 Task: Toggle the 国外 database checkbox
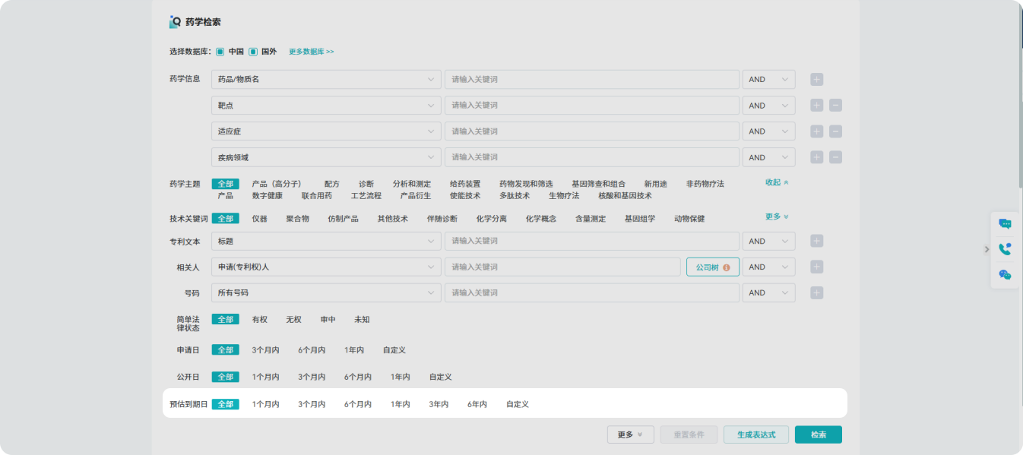(x=253, y=52)
